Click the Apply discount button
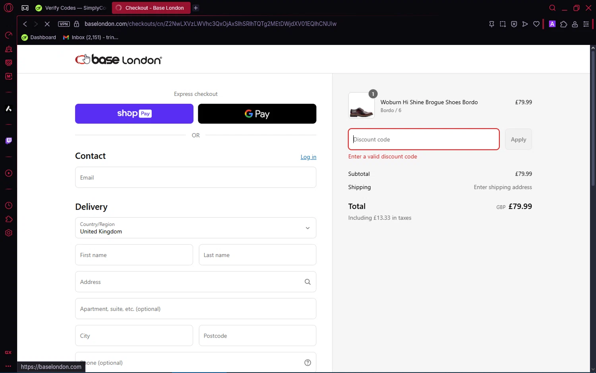This screenshot has height=373, width=596. point(519,139)
